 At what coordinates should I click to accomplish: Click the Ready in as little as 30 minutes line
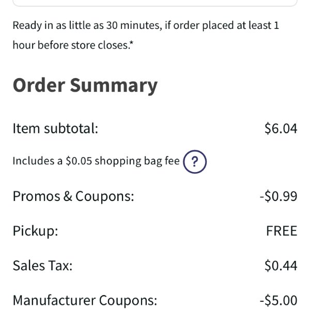(x=146, y=26)
